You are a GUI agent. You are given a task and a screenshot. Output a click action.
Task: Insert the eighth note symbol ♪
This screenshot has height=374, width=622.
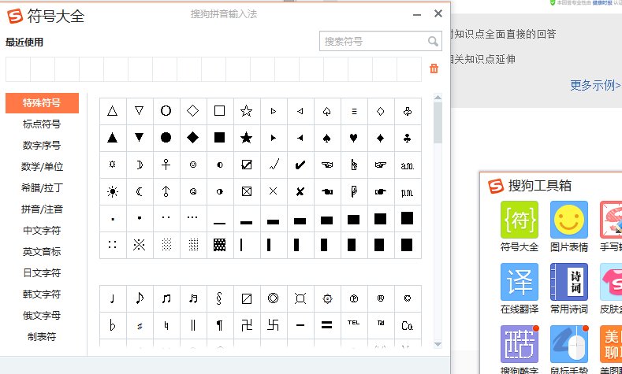[140, 298]
